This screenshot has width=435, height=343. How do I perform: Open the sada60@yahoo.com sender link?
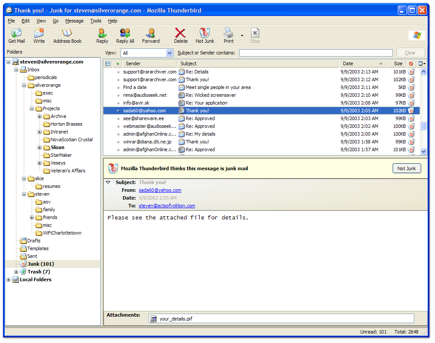(159, 190)
